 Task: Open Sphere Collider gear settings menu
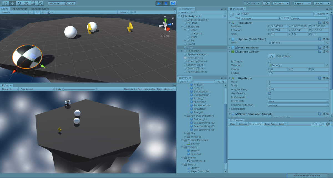pos(327,52)
